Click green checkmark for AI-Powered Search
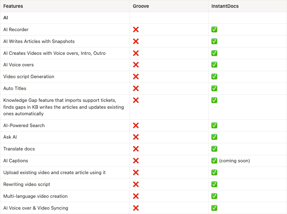Screen dimensions: 287x214 (x=214, y=126)
